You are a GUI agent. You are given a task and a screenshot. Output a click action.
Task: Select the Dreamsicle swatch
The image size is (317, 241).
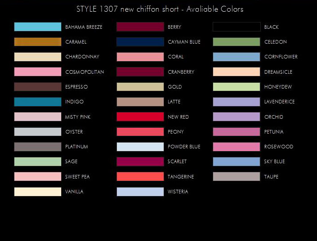point(237,72)
